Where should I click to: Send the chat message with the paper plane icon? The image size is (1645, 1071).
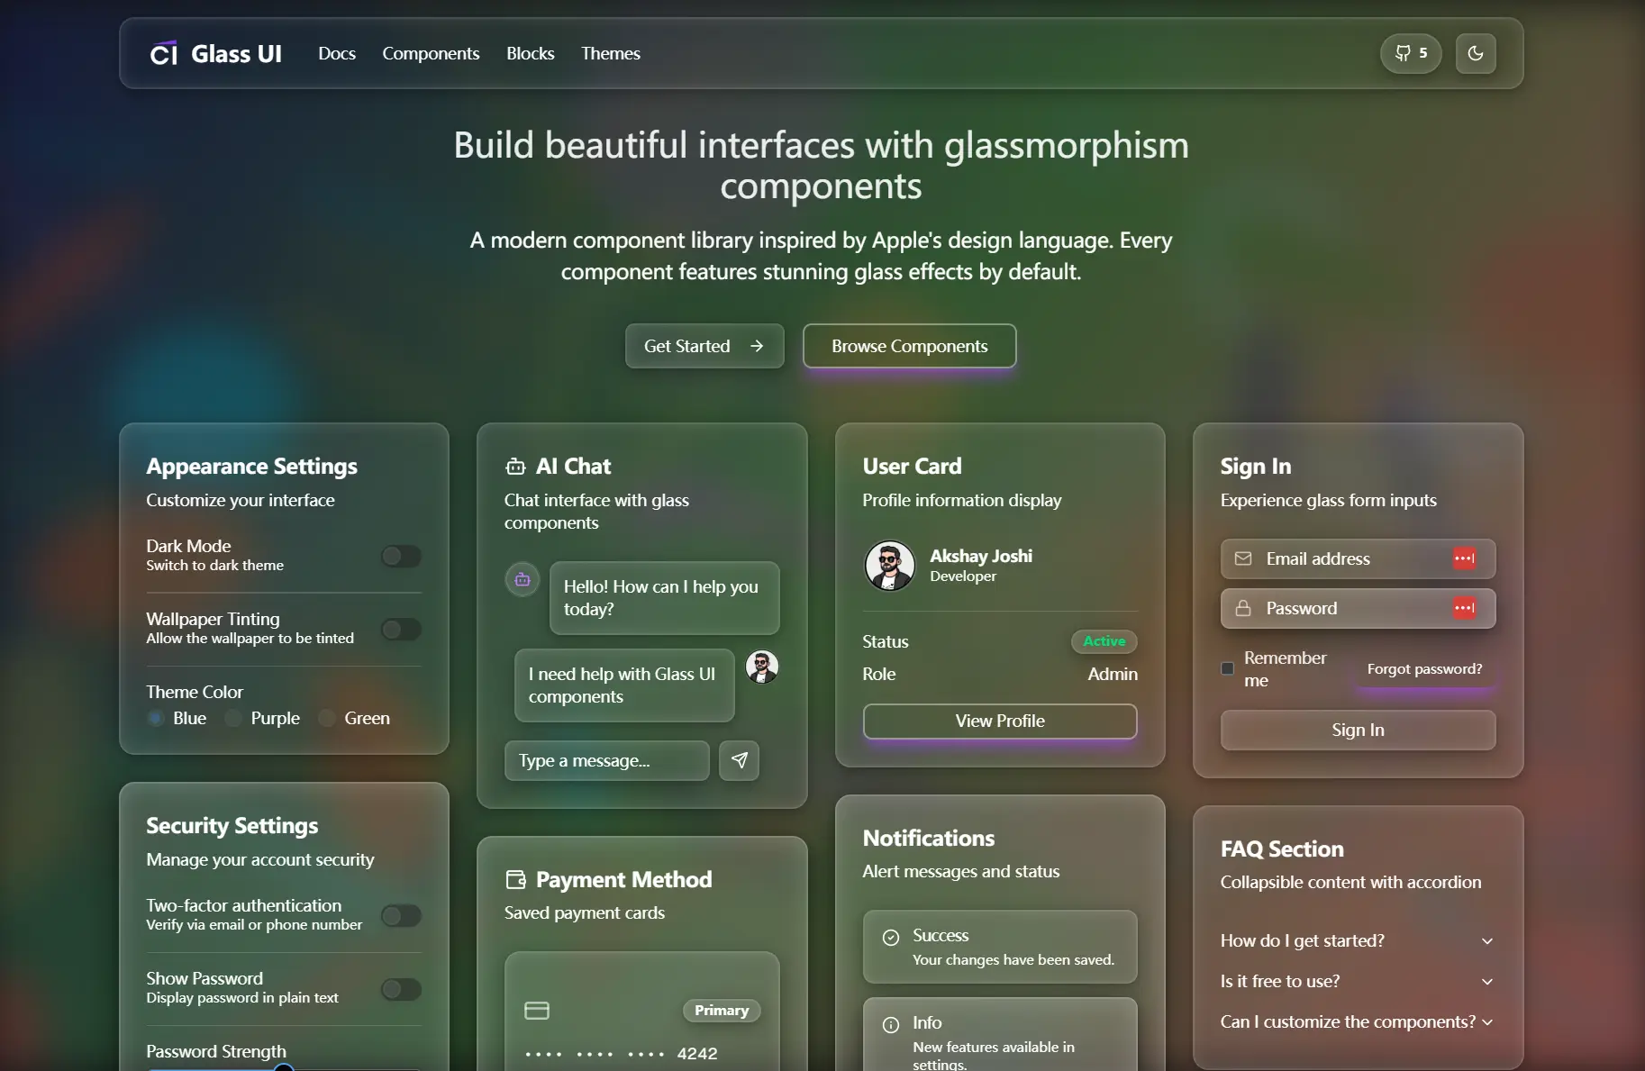click(739, 761)
